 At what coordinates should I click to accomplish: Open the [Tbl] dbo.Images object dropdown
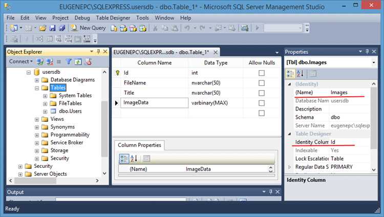374,62
